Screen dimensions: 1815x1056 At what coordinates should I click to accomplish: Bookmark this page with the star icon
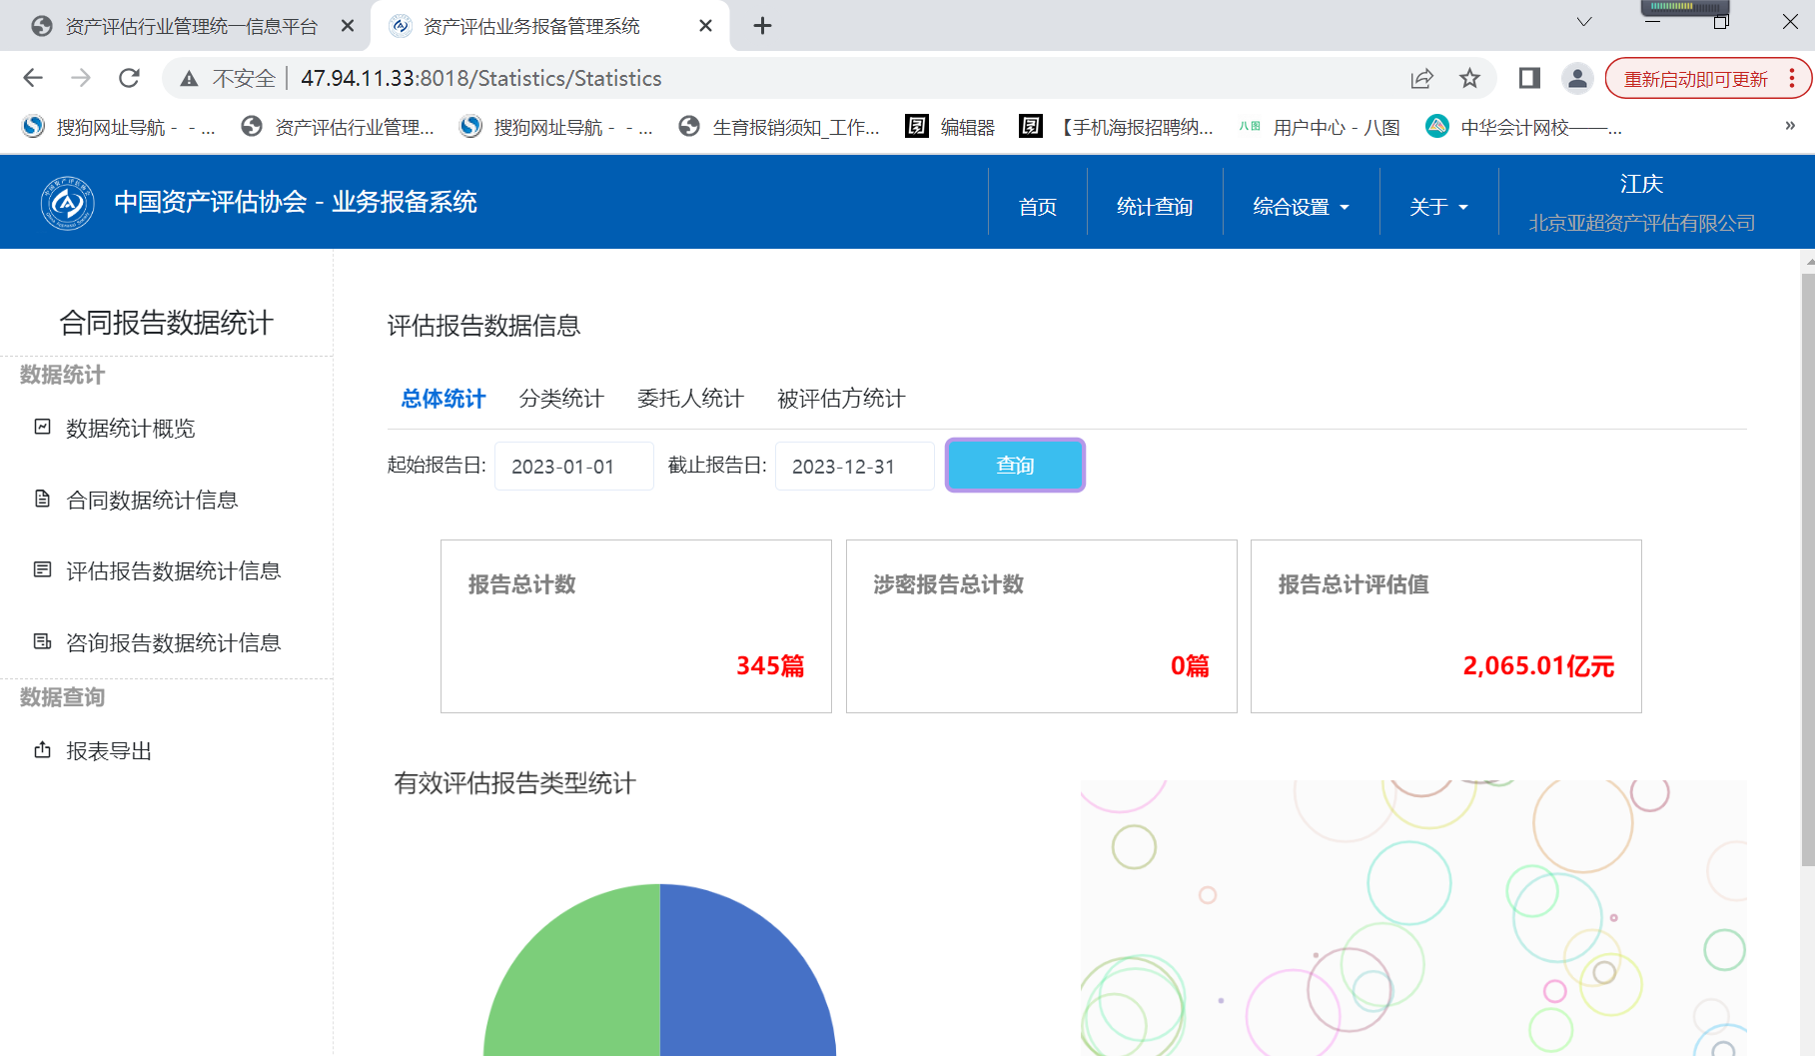pos(1469,78)
